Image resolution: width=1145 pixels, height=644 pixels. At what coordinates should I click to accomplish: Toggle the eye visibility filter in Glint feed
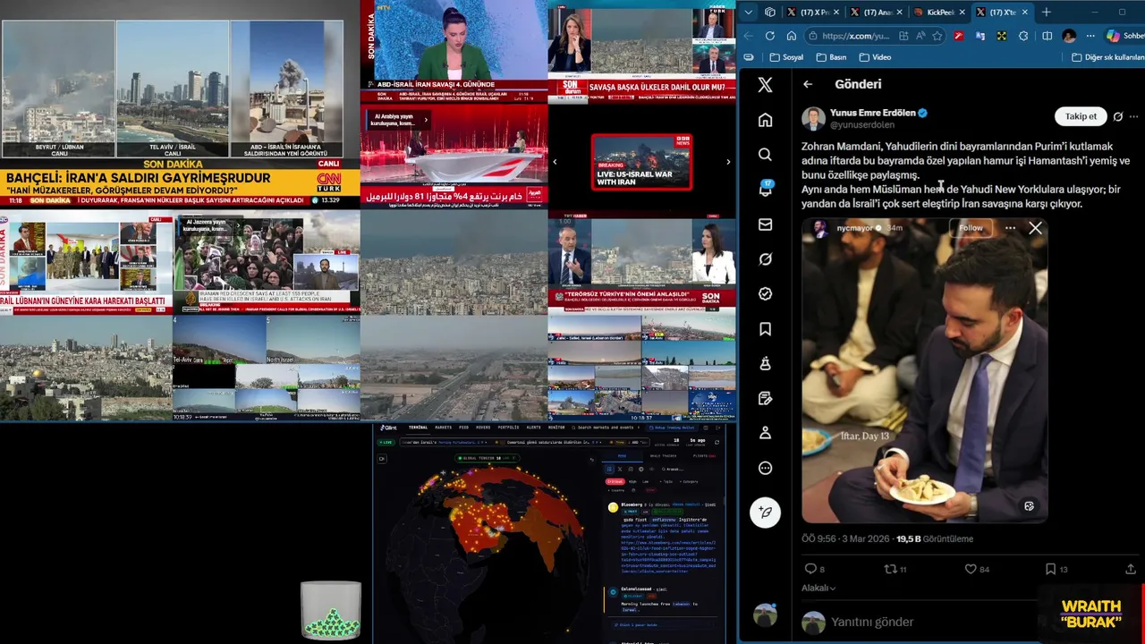click(x=651, y=469)
